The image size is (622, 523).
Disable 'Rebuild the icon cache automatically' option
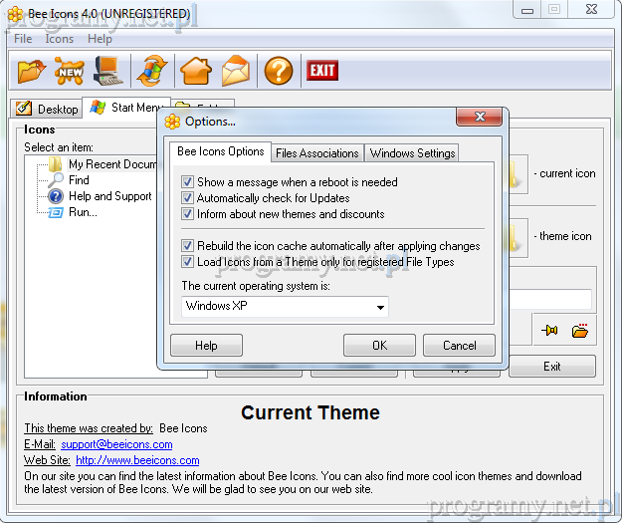188,246
